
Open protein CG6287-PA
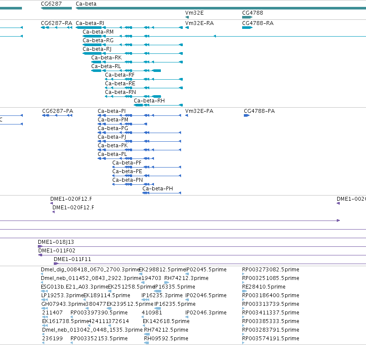58,111
